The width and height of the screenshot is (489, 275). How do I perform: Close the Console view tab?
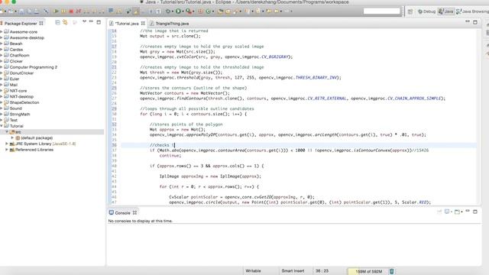click(134, 213)
